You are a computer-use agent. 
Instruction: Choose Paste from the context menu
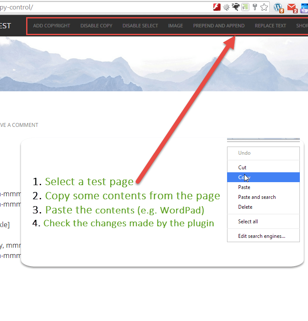(244, 187)
